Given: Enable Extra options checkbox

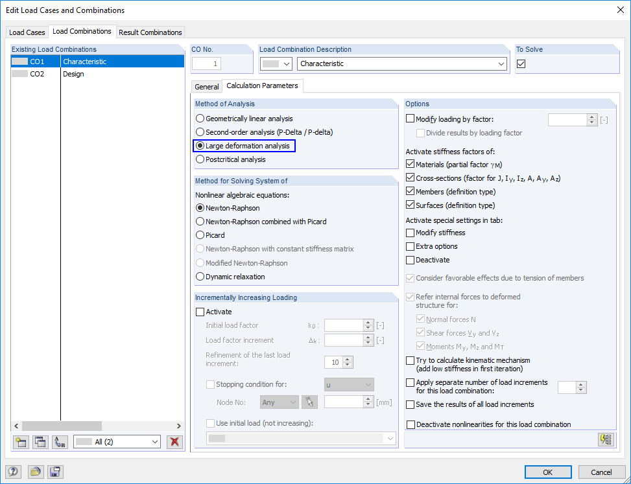Looking at the screenshot, I should [x=410, y=246].
